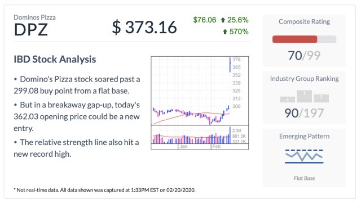This screenshot has height=204, width=361.
Task: Open the DPZ price chart thumbnail
Action: pyautogui.click(x=200, y=103)
